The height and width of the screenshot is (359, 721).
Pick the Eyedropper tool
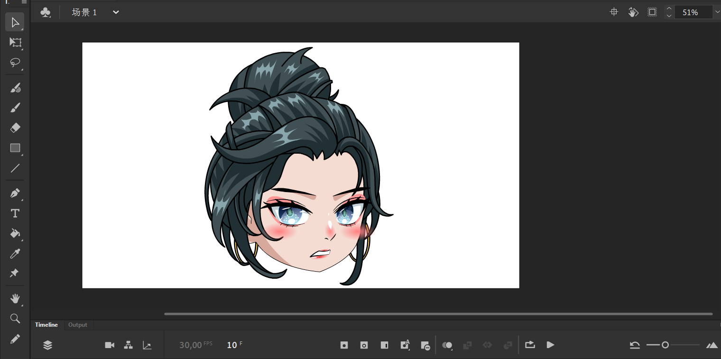click(x=15, y=254)
